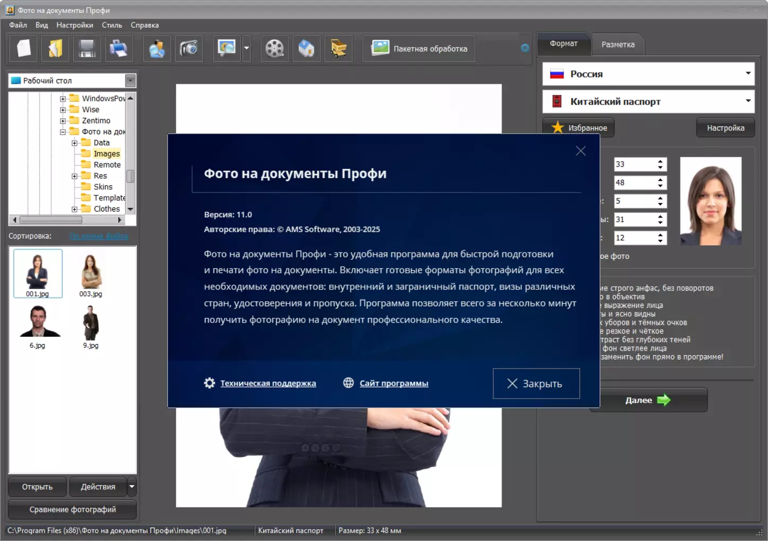Click the sort by file name link
Viewport: 768px width, 541px height.
point(99,236)
